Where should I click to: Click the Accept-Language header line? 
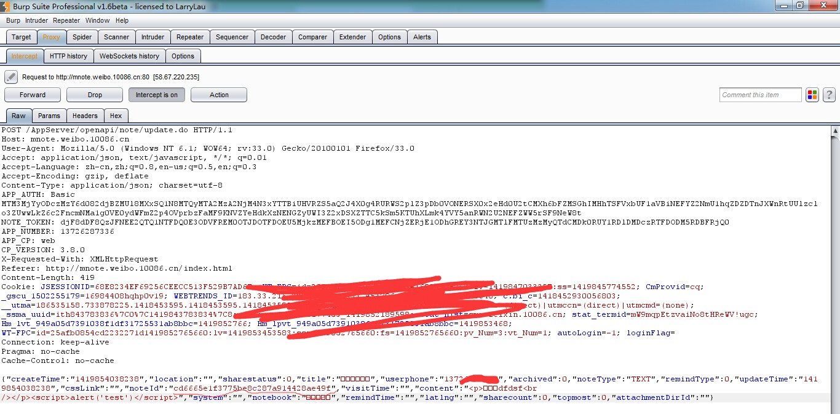pyautogui.click(x=129, y=167)
